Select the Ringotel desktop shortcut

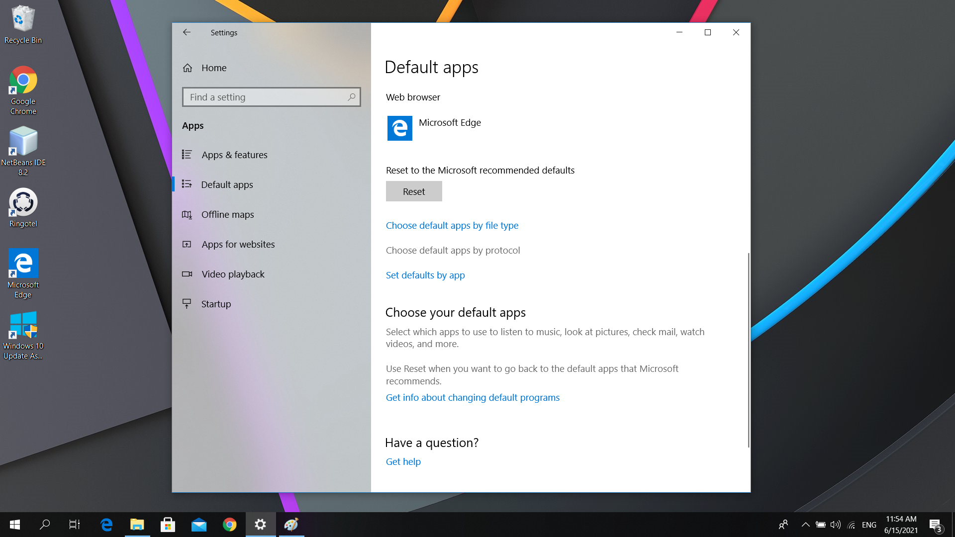[x=23, y=208]
